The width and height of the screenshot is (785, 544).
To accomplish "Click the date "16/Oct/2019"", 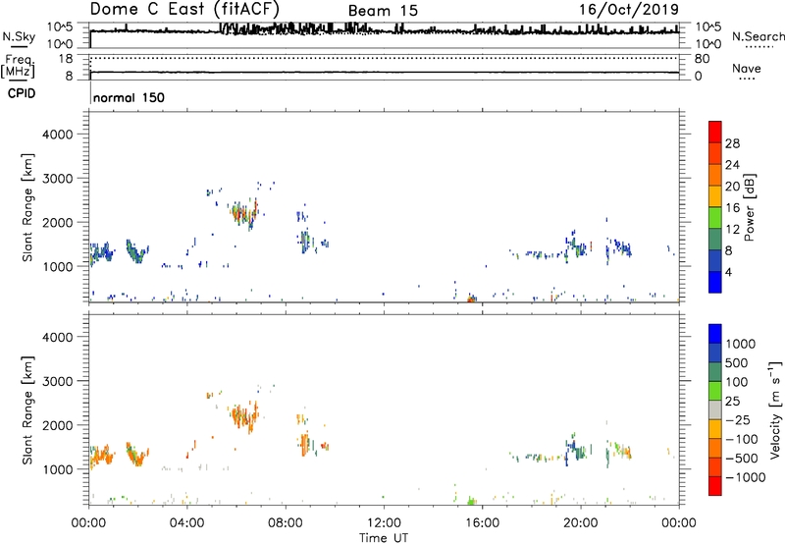I will tap(629, 10).
